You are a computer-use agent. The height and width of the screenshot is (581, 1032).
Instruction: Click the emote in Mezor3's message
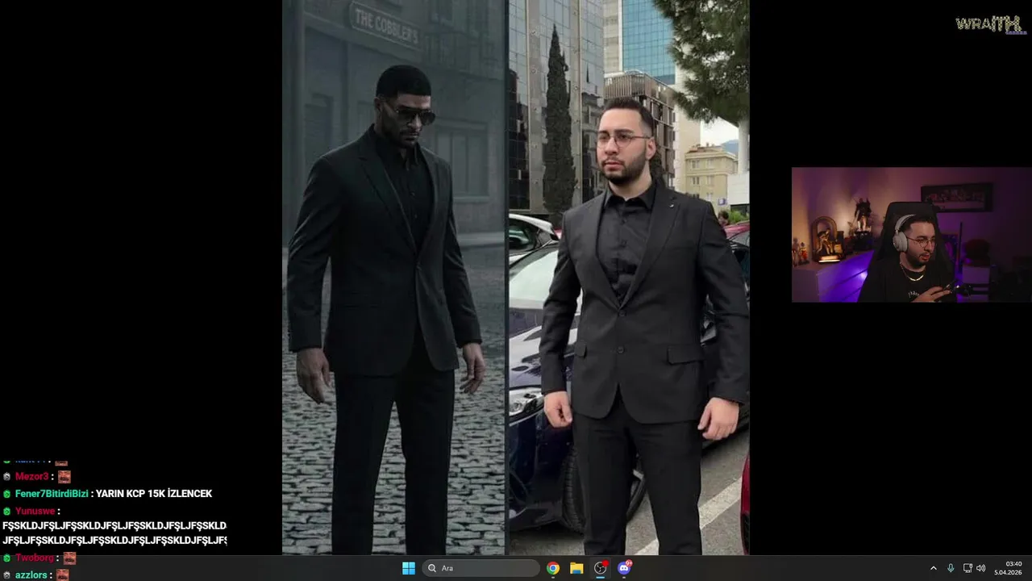[64, 477]
